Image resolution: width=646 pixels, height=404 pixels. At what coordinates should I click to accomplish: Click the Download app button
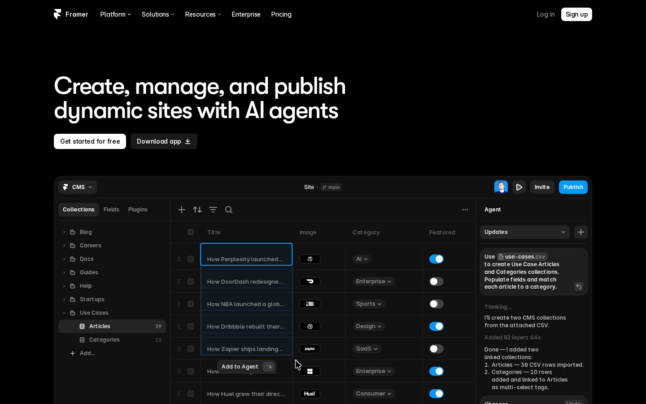tap(164, 141)
